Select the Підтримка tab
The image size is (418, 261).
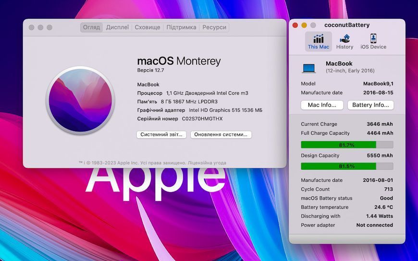coord(181,27)
